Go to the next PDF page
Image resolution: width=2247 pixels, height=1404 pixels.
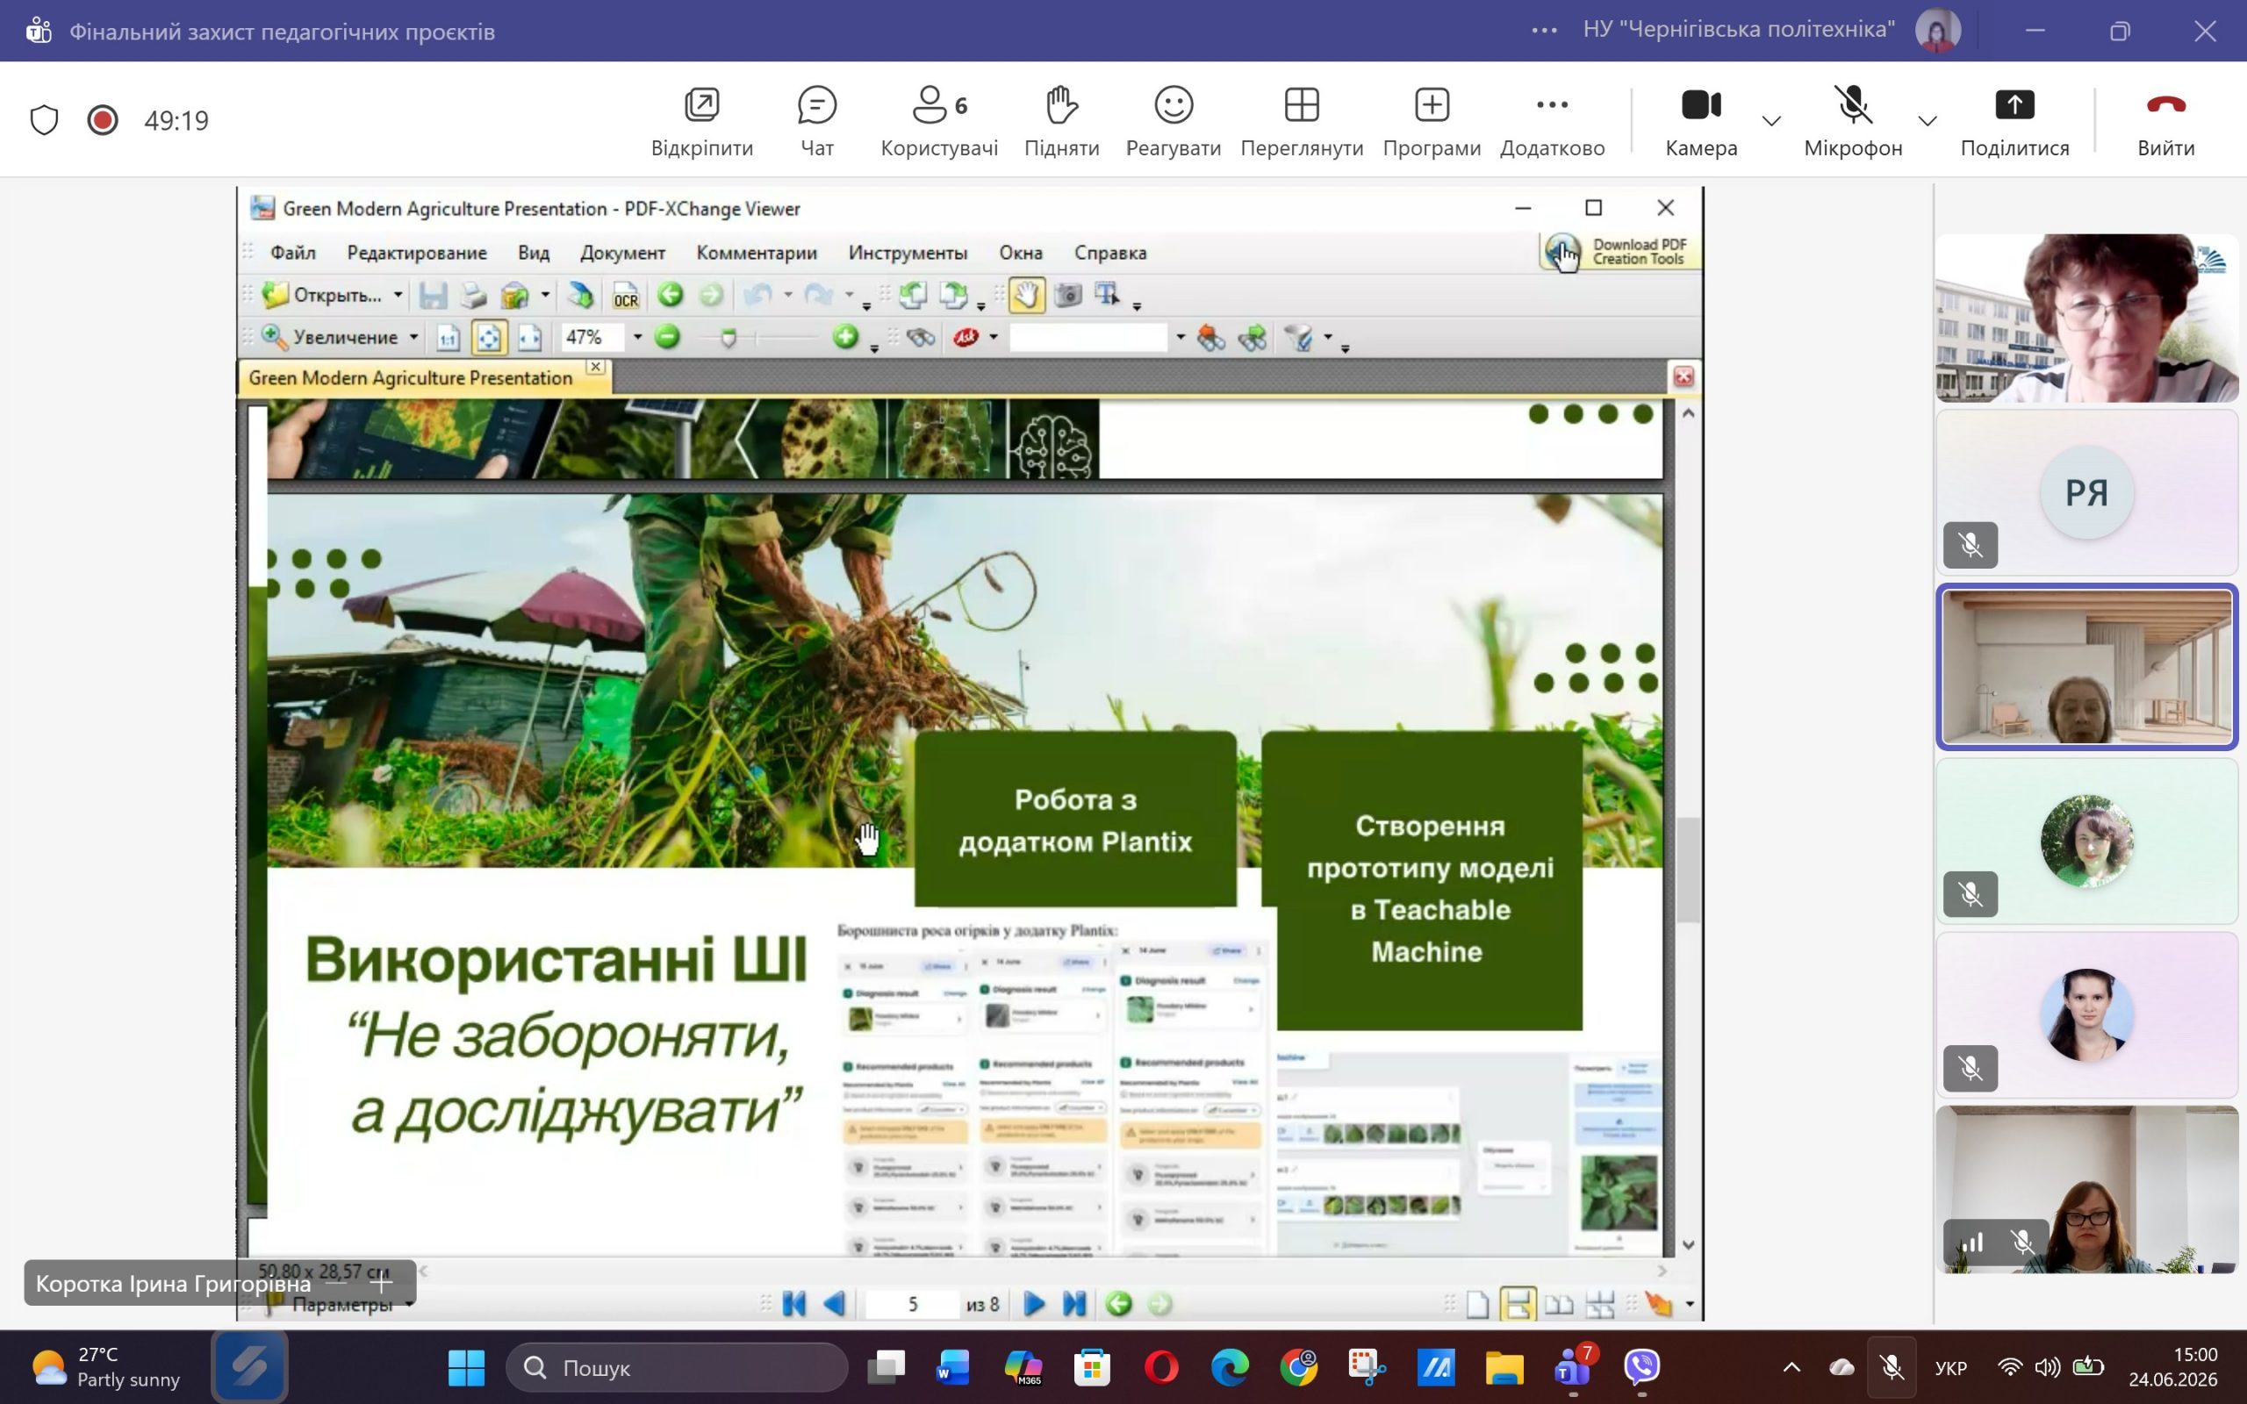click(1033, 1305)
